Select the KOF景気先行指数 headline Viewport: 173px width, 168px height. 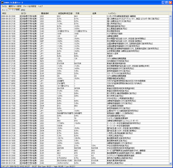pos(115,34)
